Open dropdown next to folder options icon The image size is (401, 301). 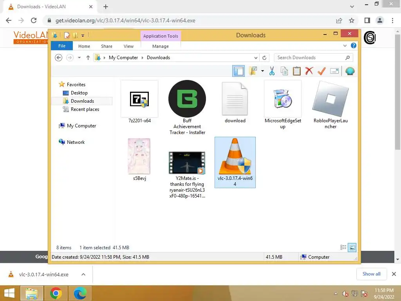tap(262, 71)
